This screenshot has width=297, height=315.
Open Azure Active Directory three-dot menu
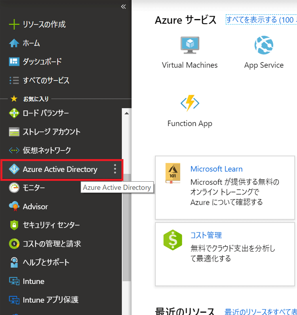tap(115, 169)
